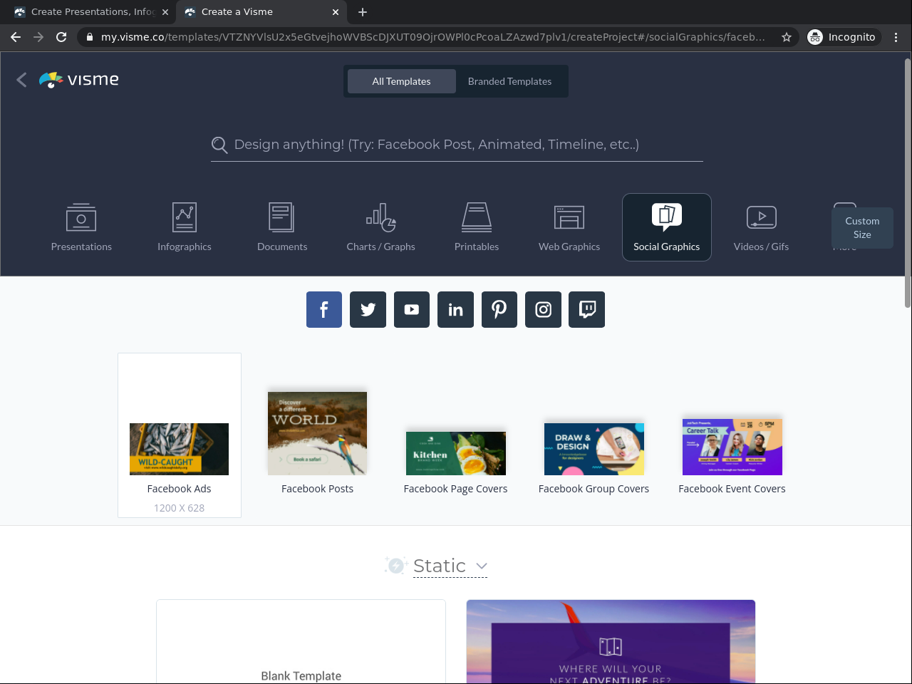Image resolution: width=912 pixels, height=684 pixels.
Task: Filter by Instagram icon
Action: click(x=543, y=309)
